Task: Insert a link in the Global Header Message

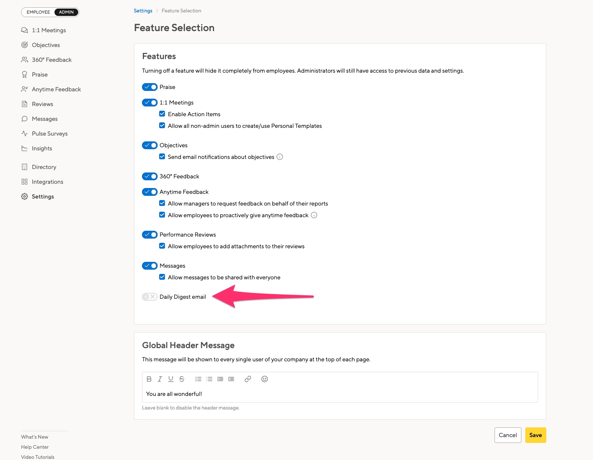Action: tap(248, 379)
